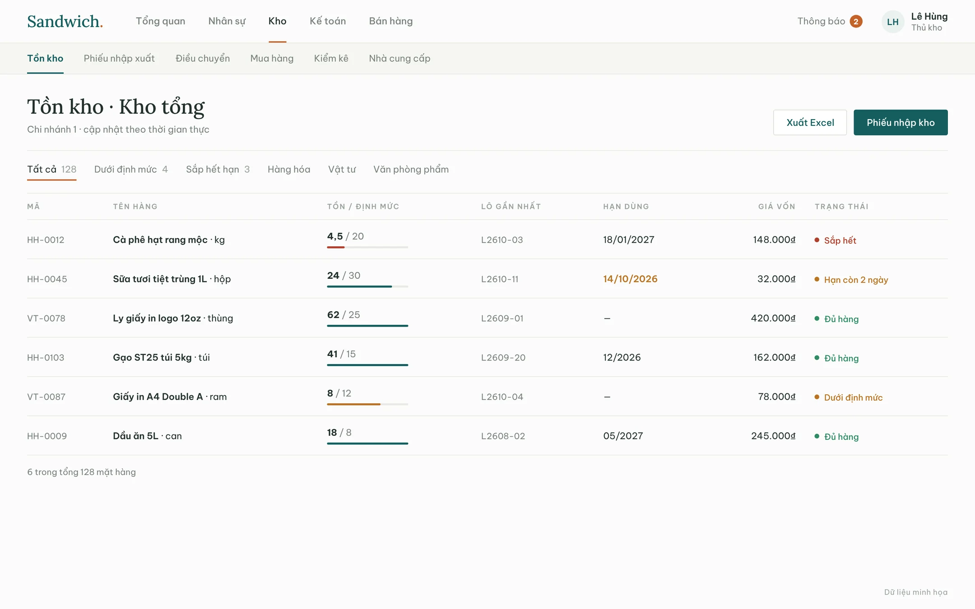The width and height of the screenshot is (975, 609).
Task: Click expiry date 14/10/2026
Action: tap(630, 279)
